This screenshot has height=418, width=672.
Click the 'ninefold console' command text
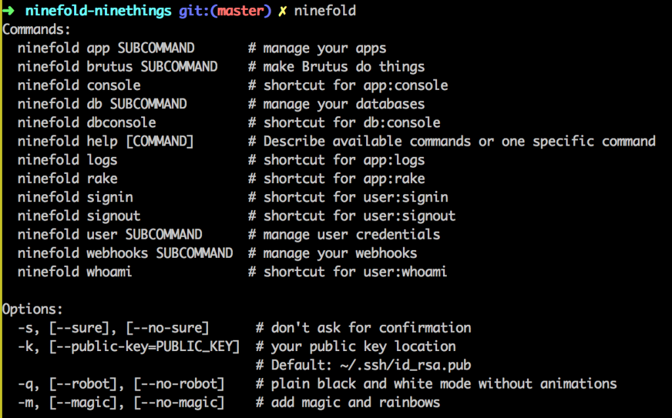click(x=79, y=85)
